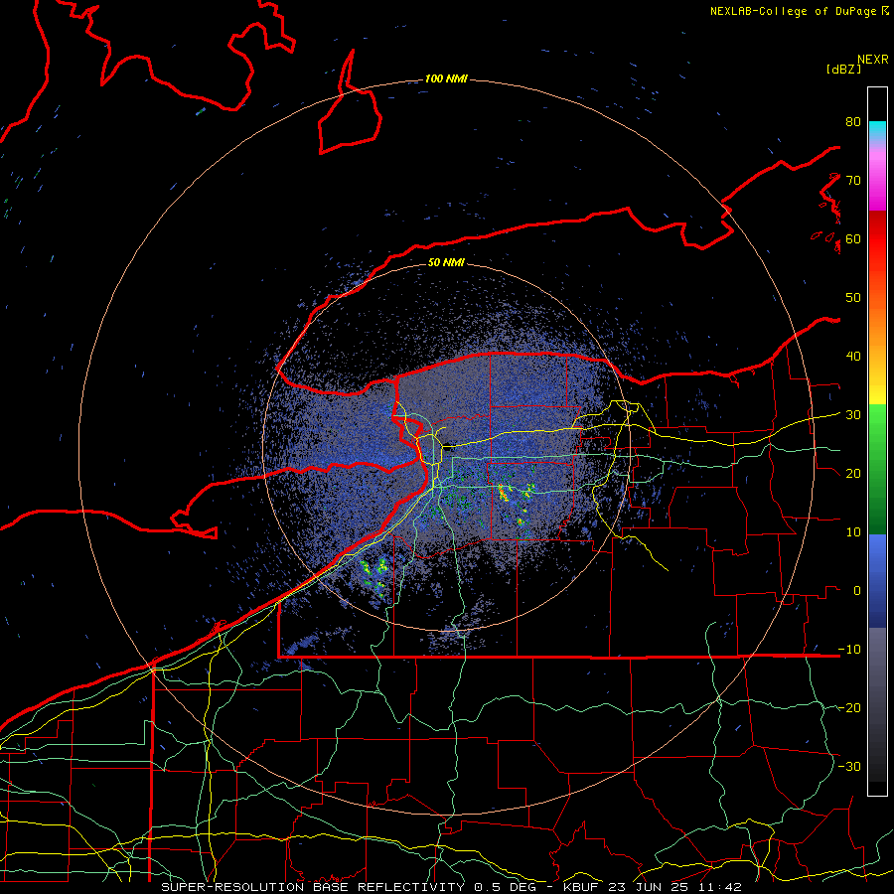Click the pink-magenta segment of the color bar

click(877, 177)
